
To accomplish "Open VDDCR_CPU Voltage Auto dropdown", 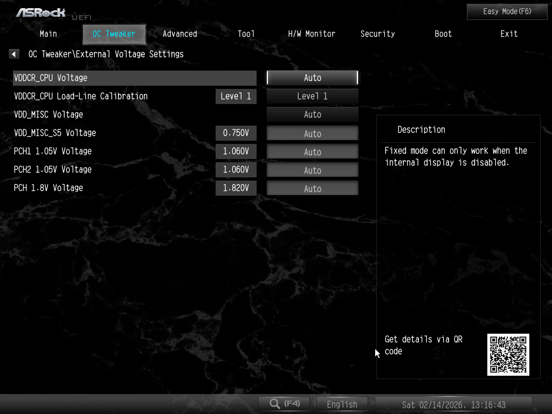I will pyautogui.click(x=312, y=78).
